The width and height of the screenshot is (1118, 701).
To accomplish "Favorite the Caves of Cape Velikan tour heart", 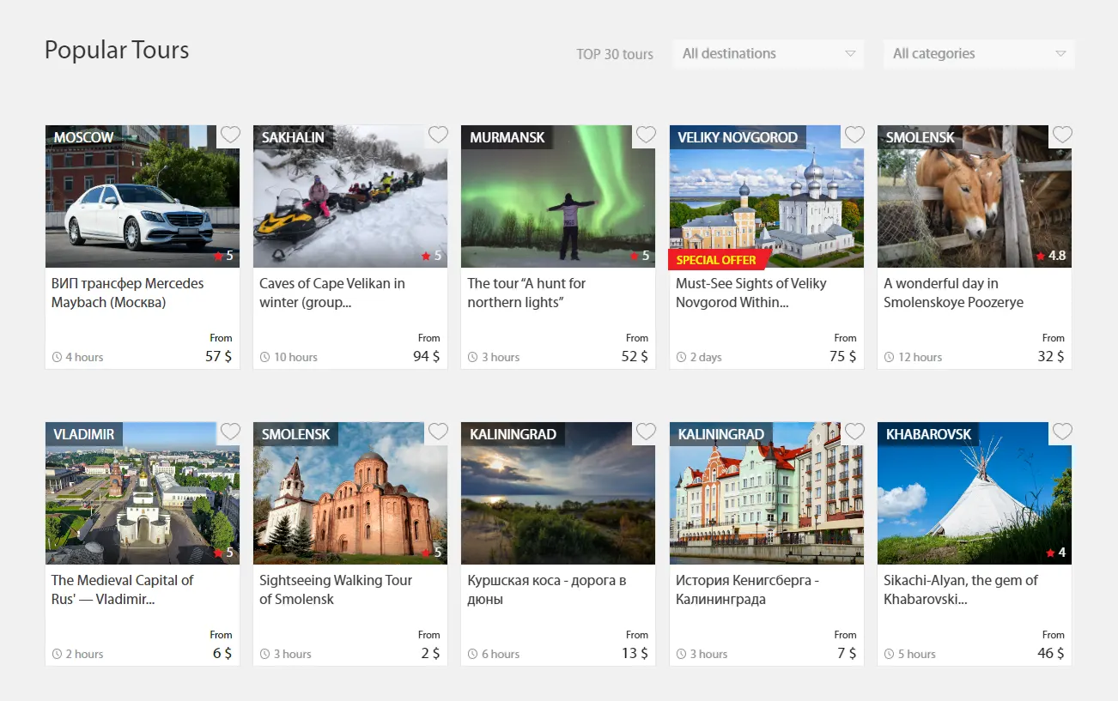I will tap(438, 135).
